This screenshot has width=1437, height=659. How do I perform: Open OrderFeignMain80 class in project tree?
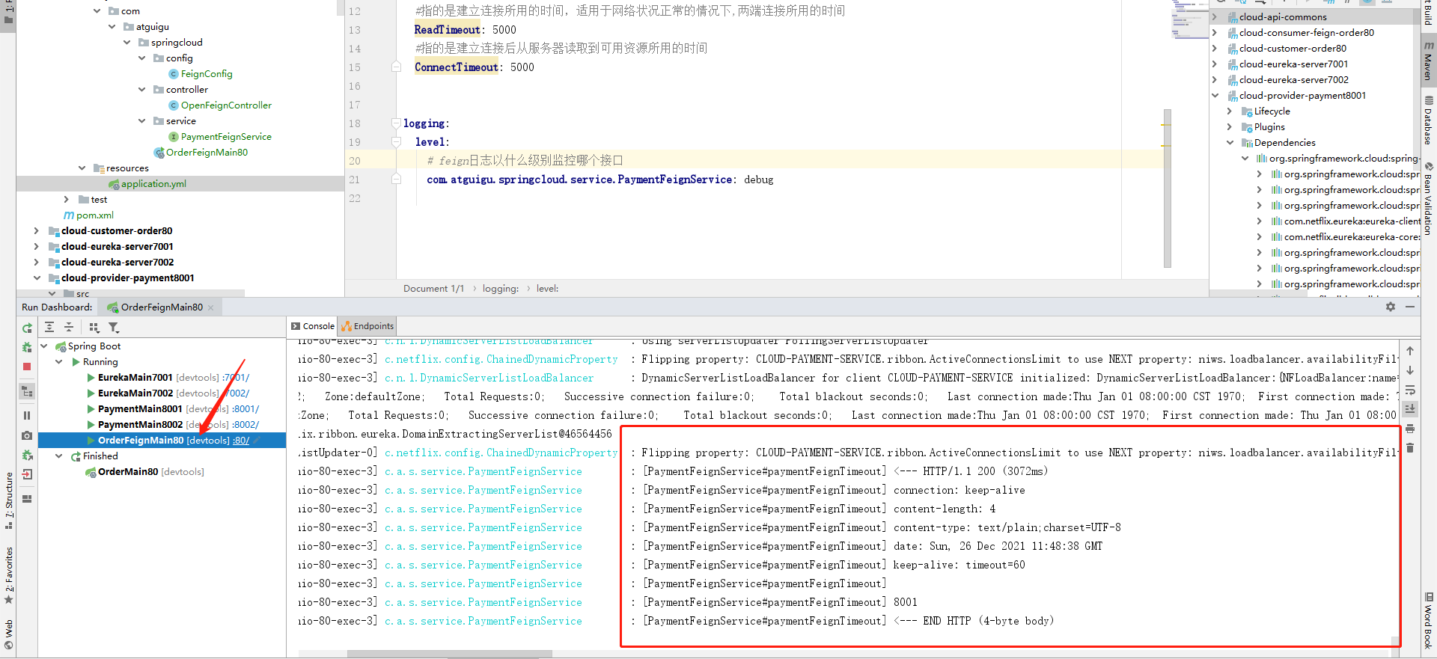pos(207,153)
